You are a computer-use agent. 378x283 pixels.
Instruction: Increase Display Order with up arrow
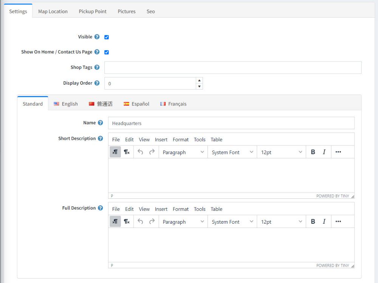[199, 80]
